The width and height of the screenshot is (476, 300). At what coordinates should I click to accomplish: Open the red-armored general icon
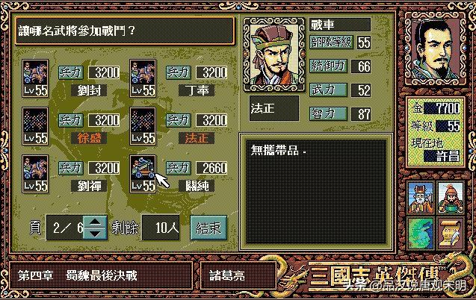click(x=451, y=198)
